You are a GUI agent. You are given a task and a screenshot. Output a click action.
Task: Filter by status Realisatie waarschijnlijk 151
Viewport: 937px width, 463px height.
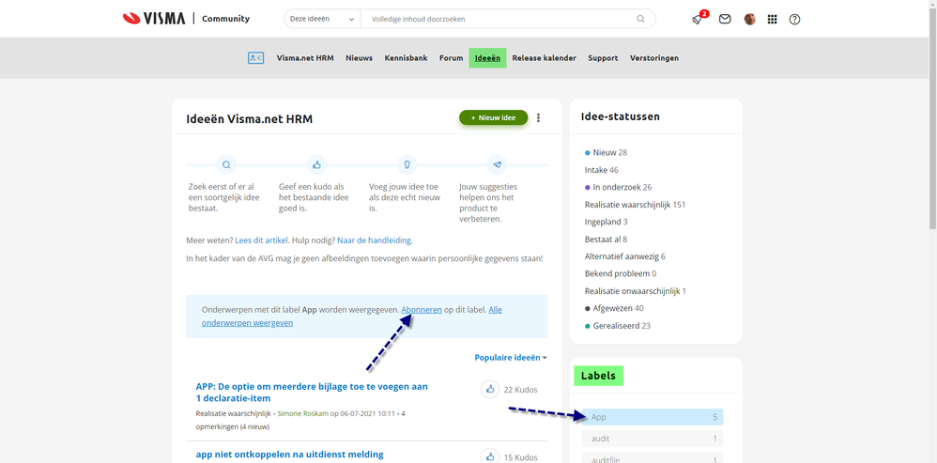pyautogui.click(x=635, y=205)
